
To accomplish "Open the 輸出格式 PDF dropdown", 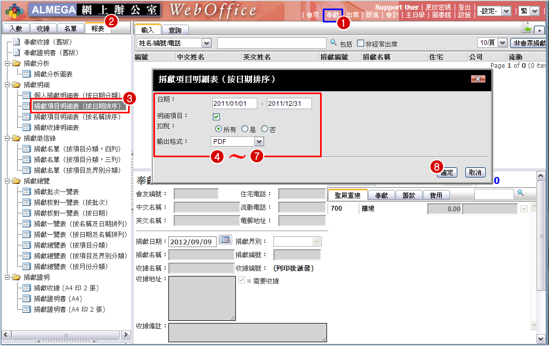I will (259, 141).
